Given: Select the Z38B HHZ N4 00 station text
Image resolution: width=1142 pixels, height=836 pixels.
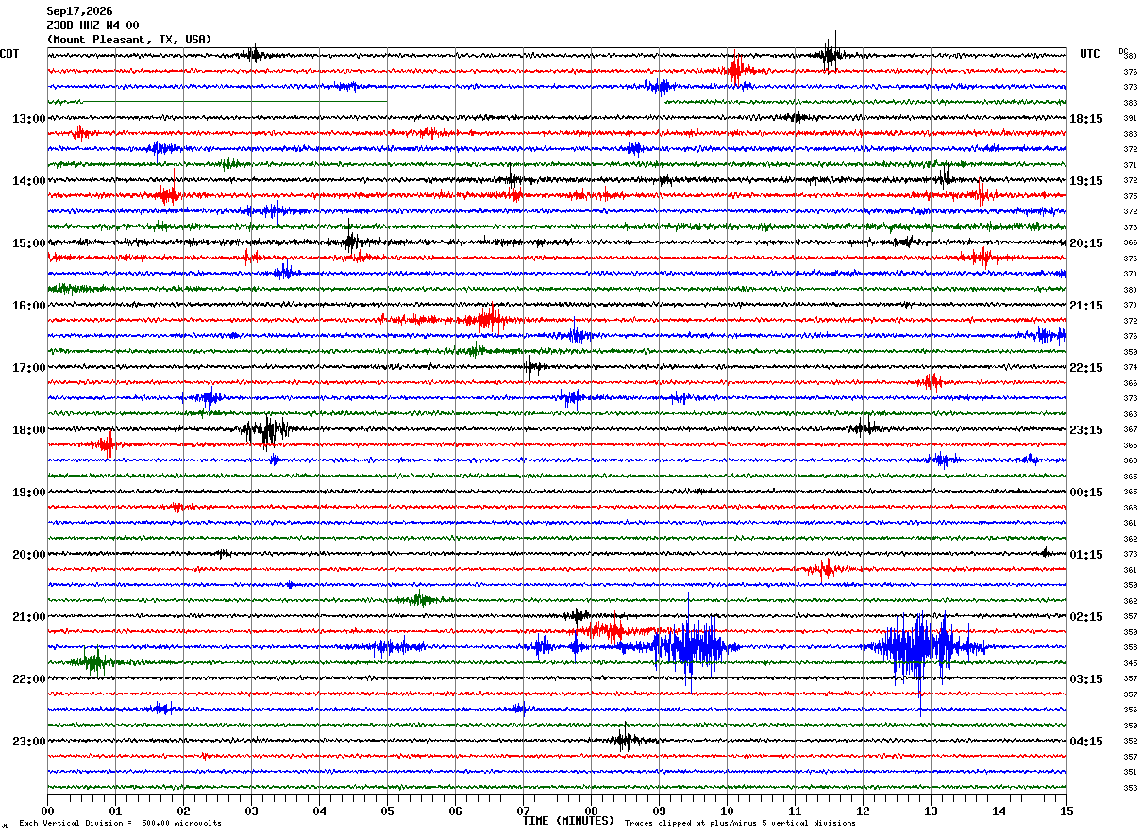Looking at the screenshot, I should [x=92, y=25].
